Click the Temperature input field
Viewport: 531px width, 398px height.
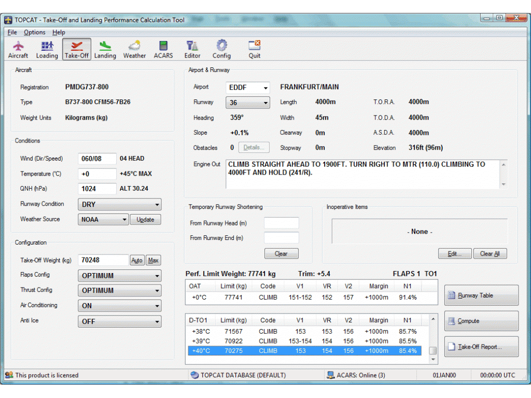(x=97, y=174)
